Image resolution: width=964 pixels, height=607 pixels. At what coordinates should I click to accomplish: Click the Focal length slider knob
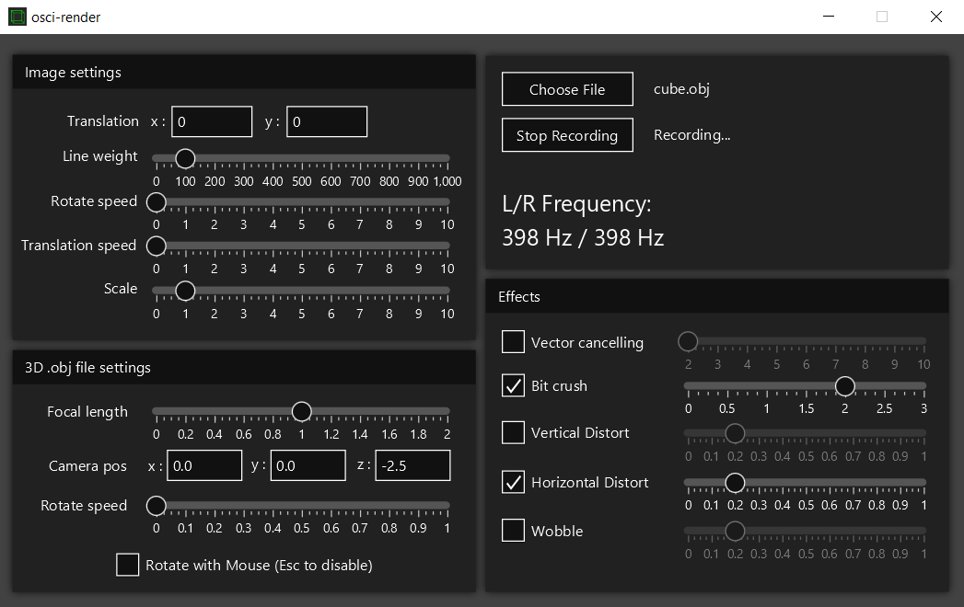(301, 411)
